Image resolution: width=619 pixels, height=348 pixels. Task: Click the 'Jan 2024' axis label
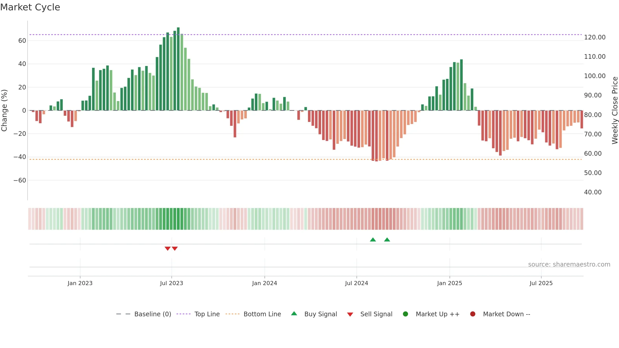[x=265, y=283]
